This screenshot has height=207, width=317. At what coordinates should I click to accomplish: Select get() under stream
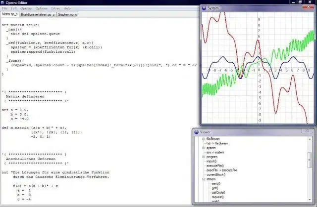[214, 188]
